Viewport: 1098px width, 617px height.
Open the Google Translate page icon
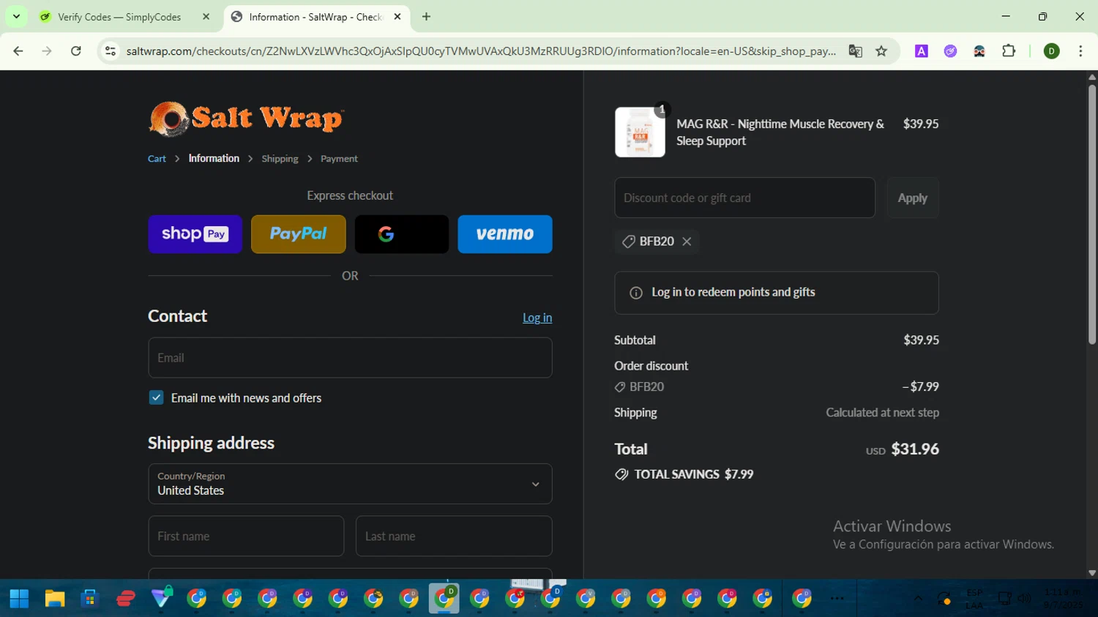coord(855,51)
